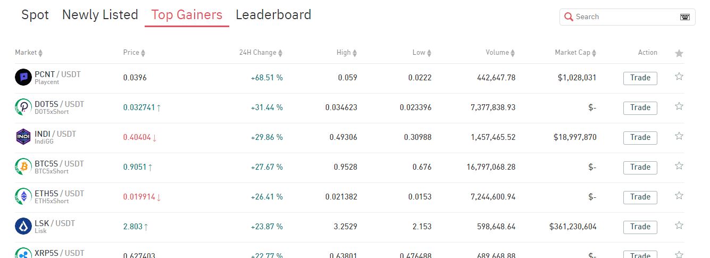This screenshot has width=710, height=258.
Task: Click the BTC5S bitcoin logo
Action: point(23,167)
